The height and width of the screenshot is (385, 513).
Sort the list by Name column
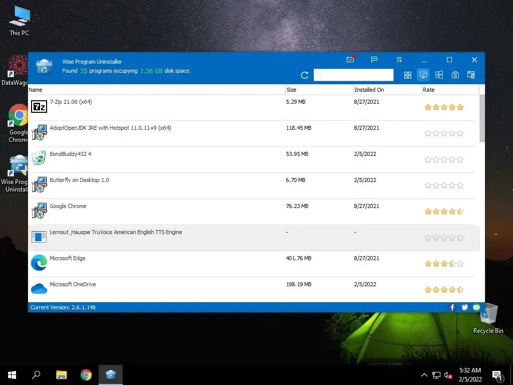click(157, 90)
